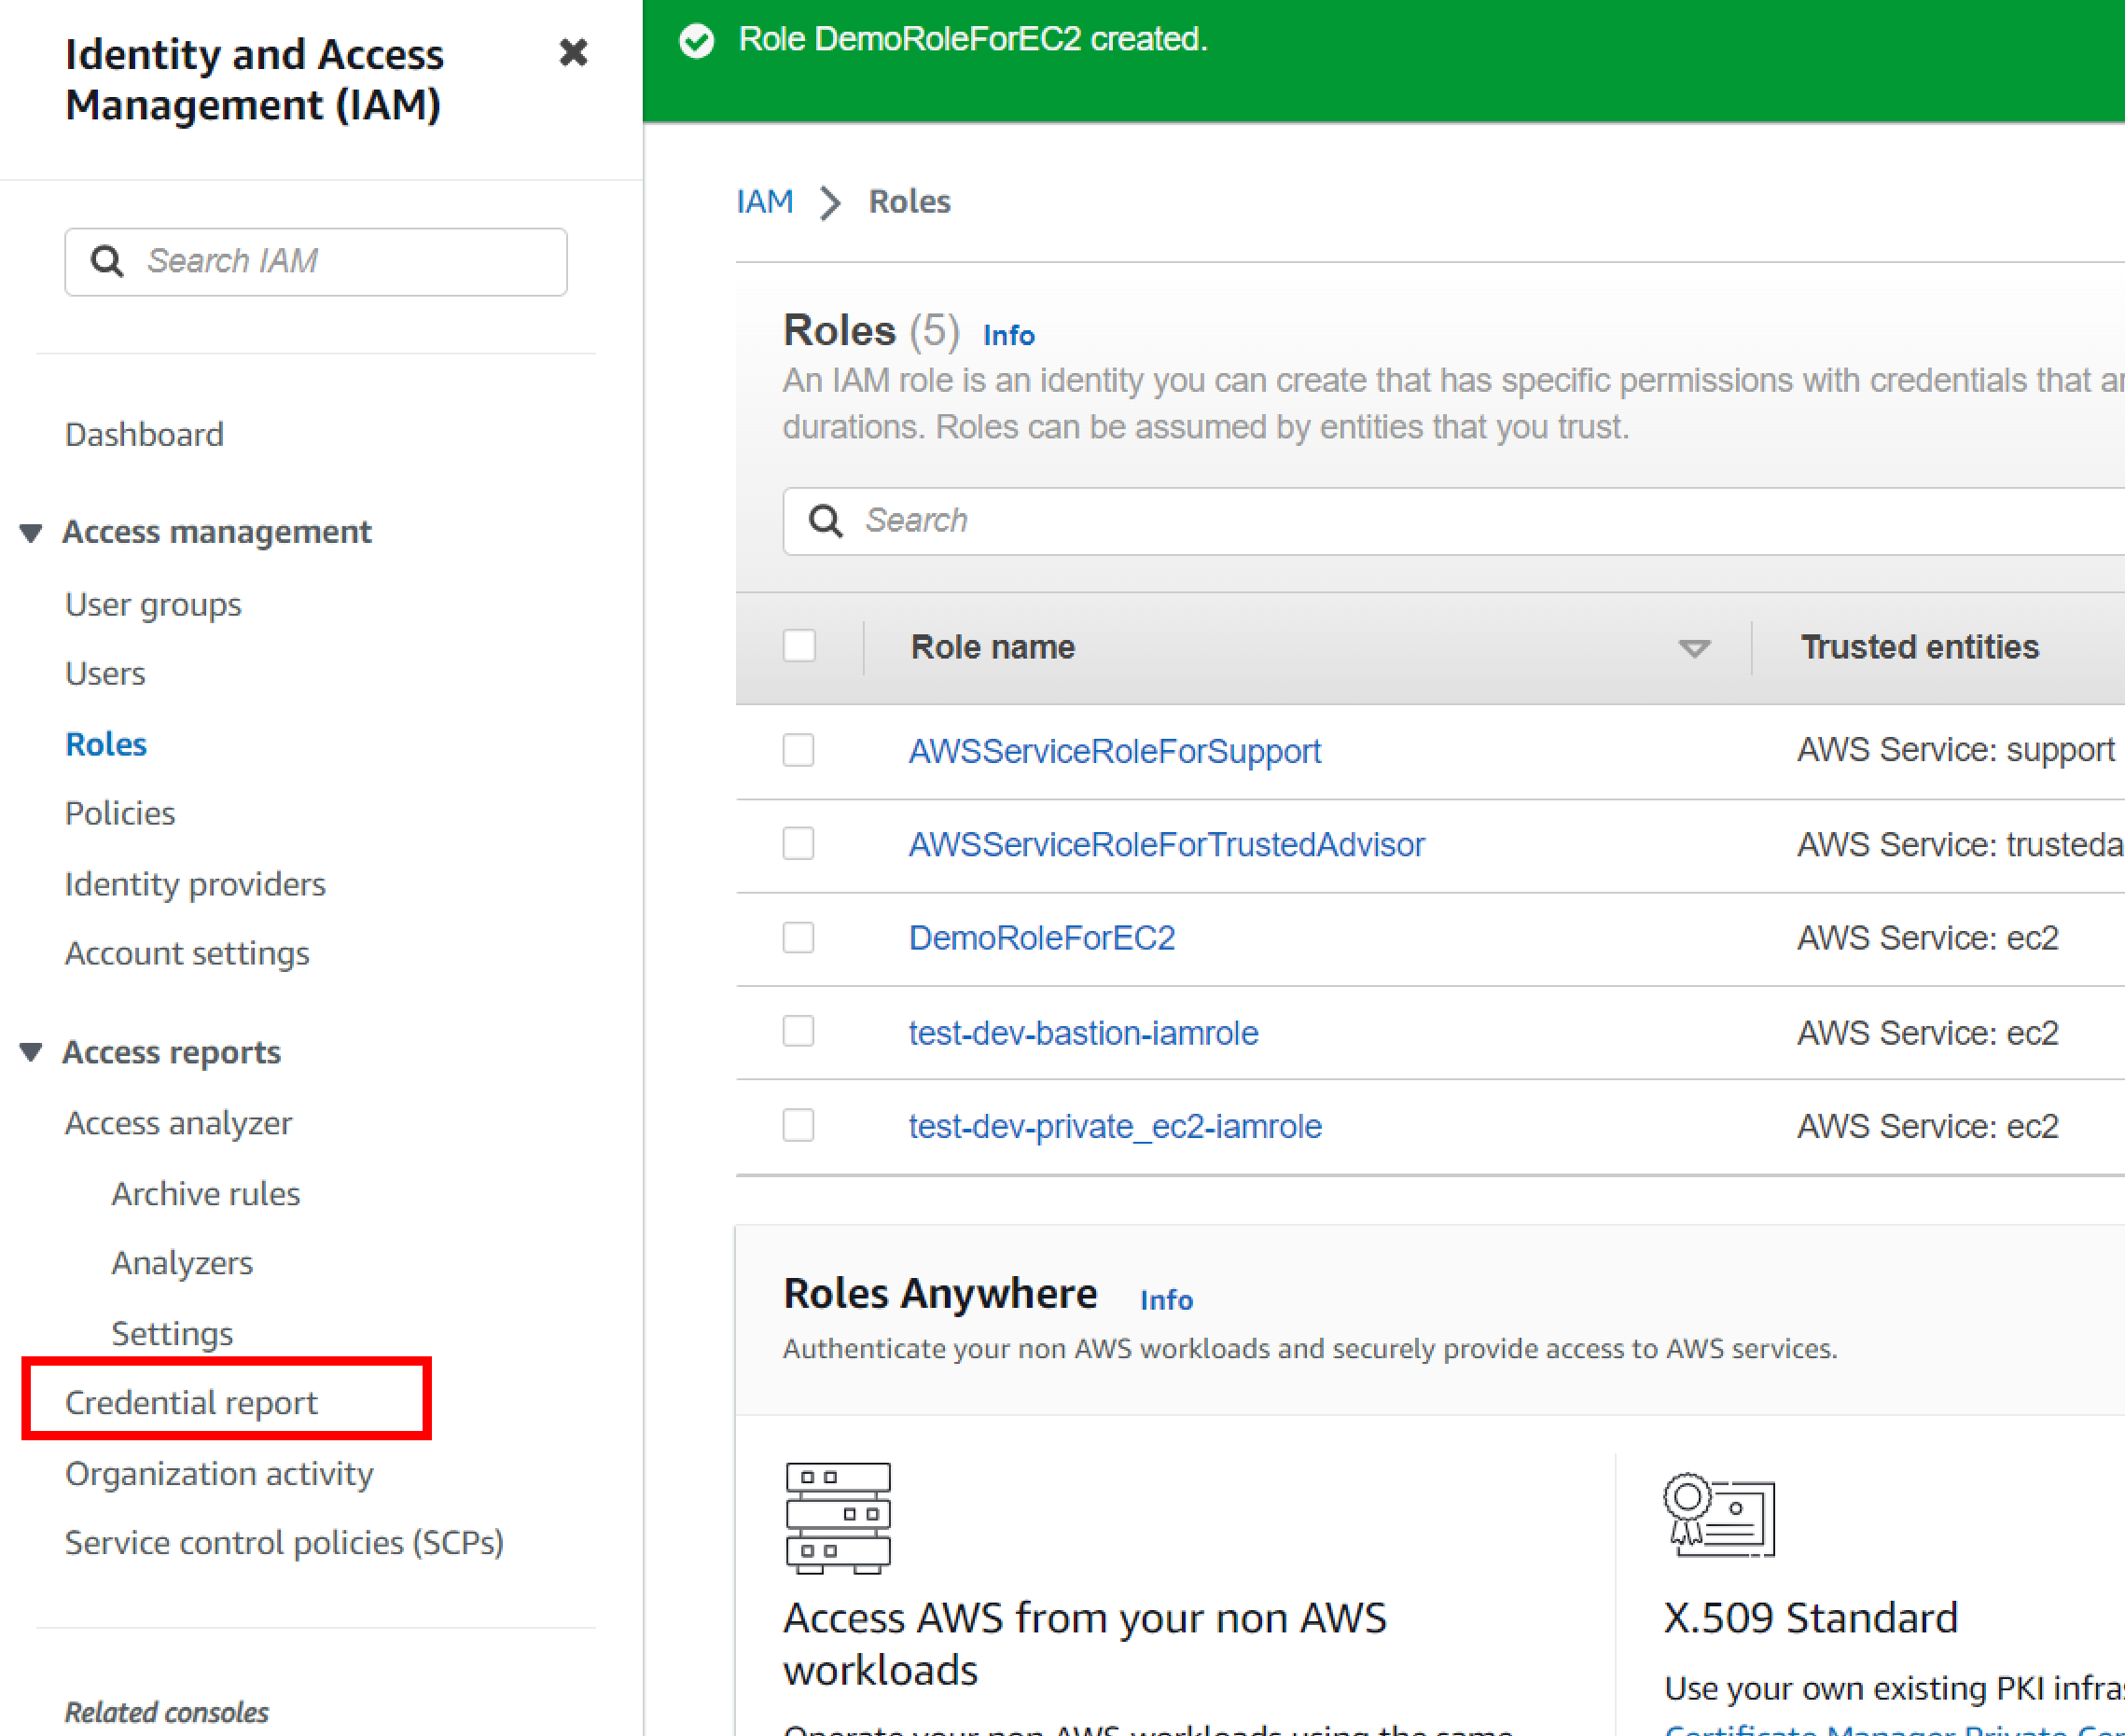This screenshot has height=1736, width=2125.
Task: Click the roles table search magnifier icon
Action: click(825, 521)
